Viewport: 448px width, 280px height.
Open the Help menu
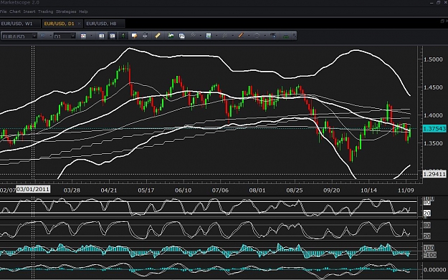tap(83, 11)
